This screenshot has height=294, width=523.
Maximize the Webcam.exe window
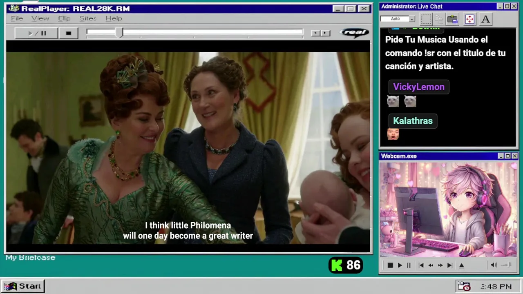(507, 156)
